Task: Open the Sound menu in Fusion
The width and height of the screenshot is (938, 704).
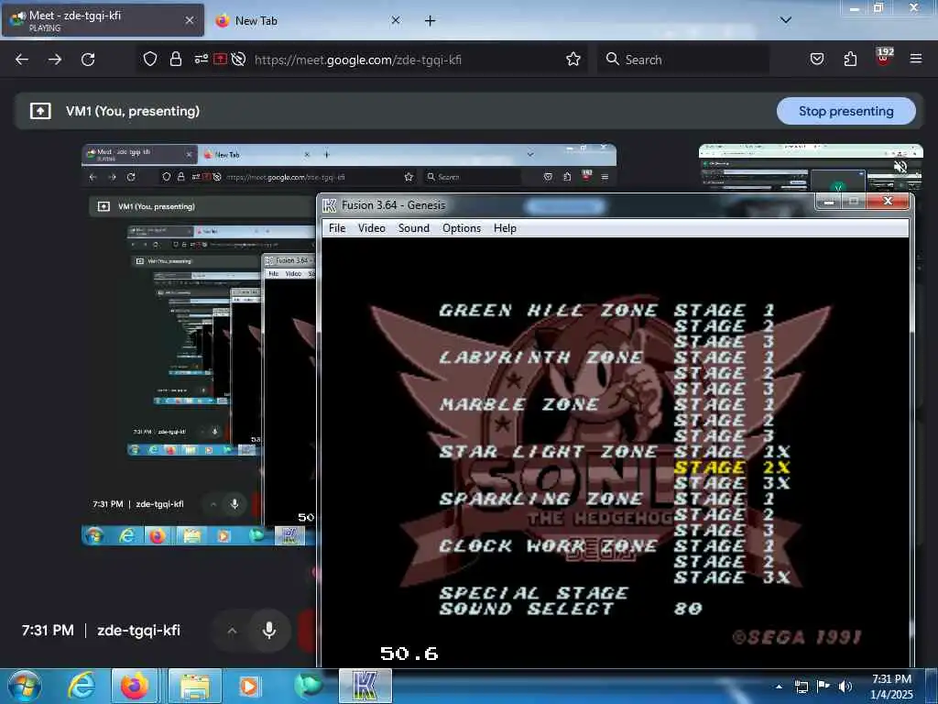Action: click(414, 228)
